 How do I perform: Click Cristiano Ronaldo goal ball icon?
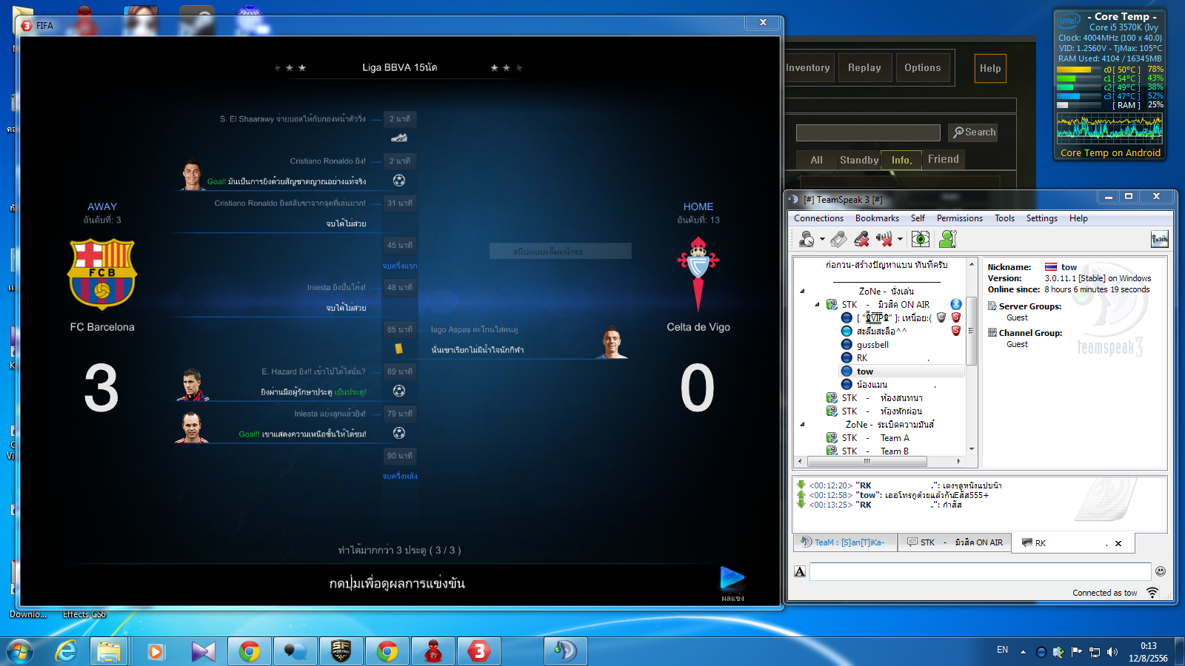coord(399,181)
